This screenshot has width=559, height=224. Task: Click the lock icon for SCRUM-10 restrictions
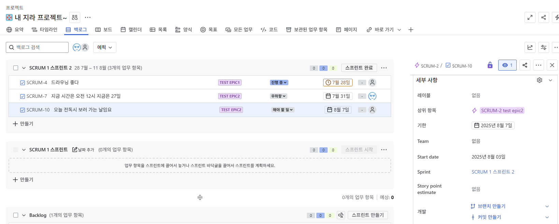click(x=490, y=65)
